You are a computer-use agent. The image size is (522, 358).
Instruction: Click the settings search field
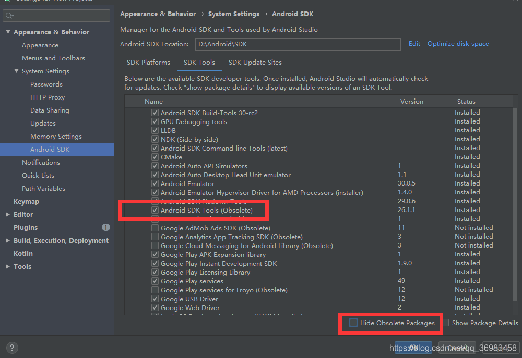pos(56,16)
